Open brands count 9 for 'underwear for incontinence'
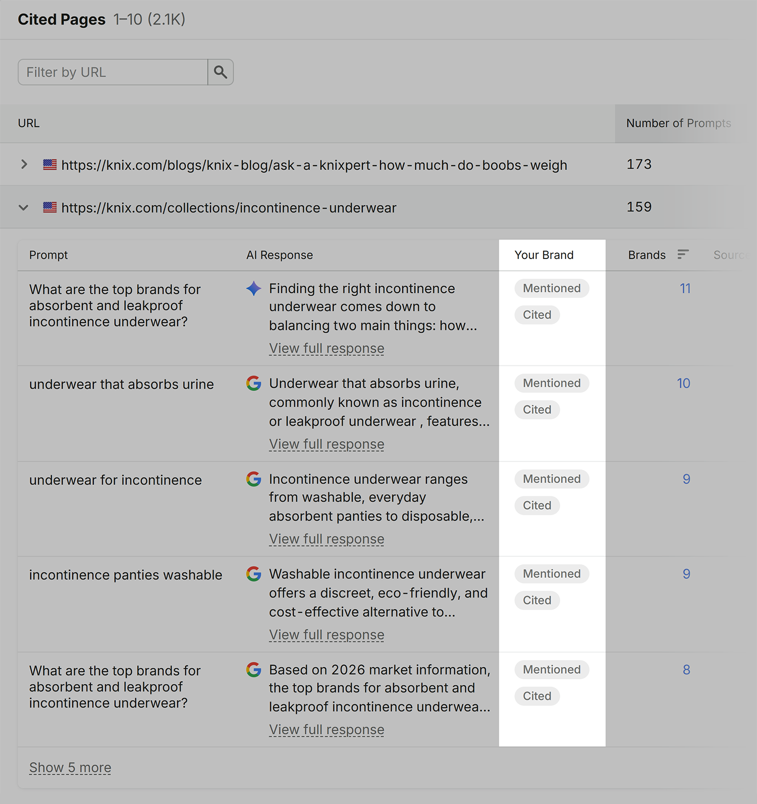This screenshot has height=804, width=757. pyautogui.click(x=686, y=479)
